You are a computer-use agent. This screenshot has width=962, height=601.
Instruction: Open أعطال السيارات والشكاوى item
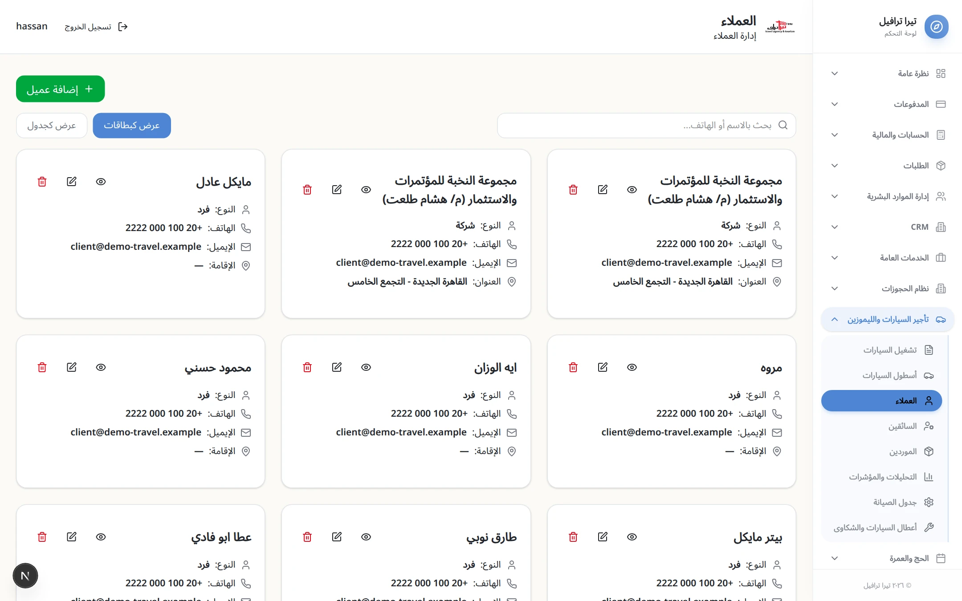click(x=883, y=528)
